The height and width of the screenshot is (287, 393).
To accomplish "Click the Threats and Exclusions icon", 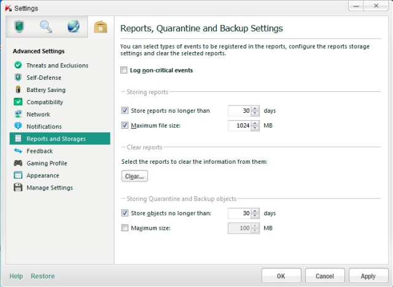I will (18, 65).
